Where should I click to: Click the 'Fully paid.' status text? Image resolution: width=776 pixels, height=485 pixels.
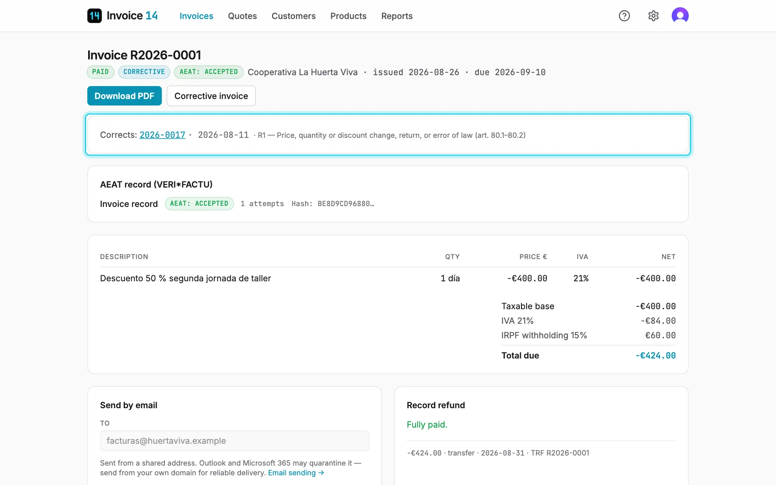(x=427, y=425)
